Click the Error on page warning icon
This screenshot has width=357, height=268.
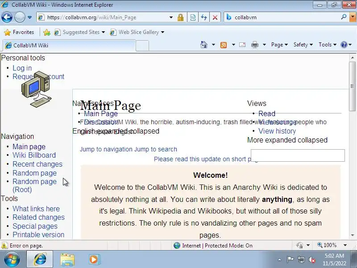[4, 246]
